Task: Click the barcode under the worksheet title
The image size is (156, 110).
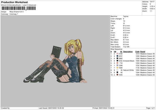Action: coord(18,8)
